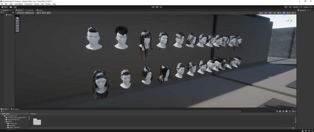Screen dimensions: 314x132
Task: Lock the Hierarchy panel with the padlock
Action: 11,10
